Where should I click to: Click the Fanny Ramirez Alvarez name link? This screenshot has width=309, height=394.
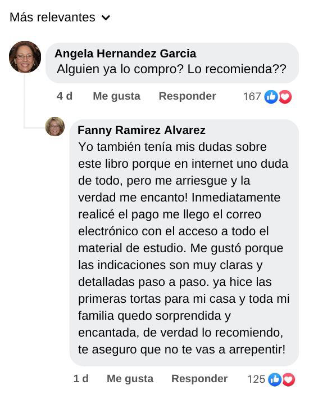point(142,130)
